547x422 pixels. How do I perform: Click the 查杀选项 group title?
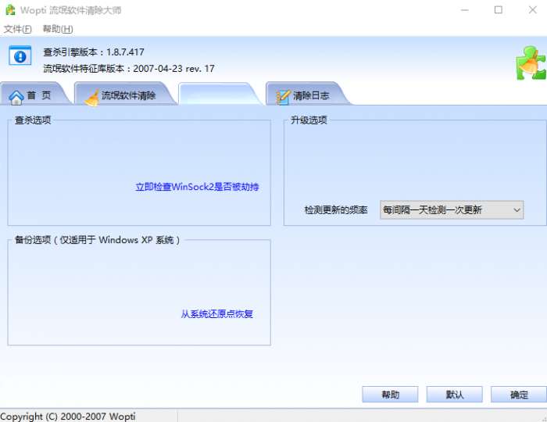pyautogui.click(x=33, y=120)
